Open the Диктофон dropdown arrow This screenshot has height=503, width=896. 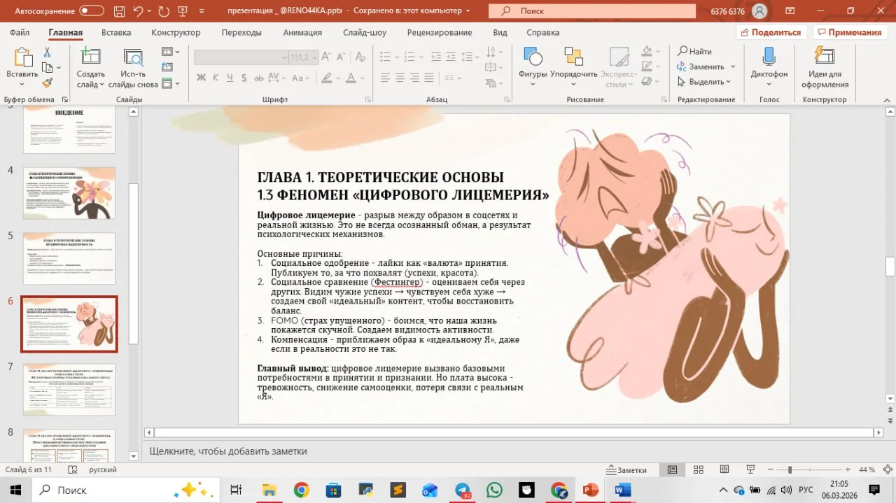pyautogui.click(x=769, y=85)
